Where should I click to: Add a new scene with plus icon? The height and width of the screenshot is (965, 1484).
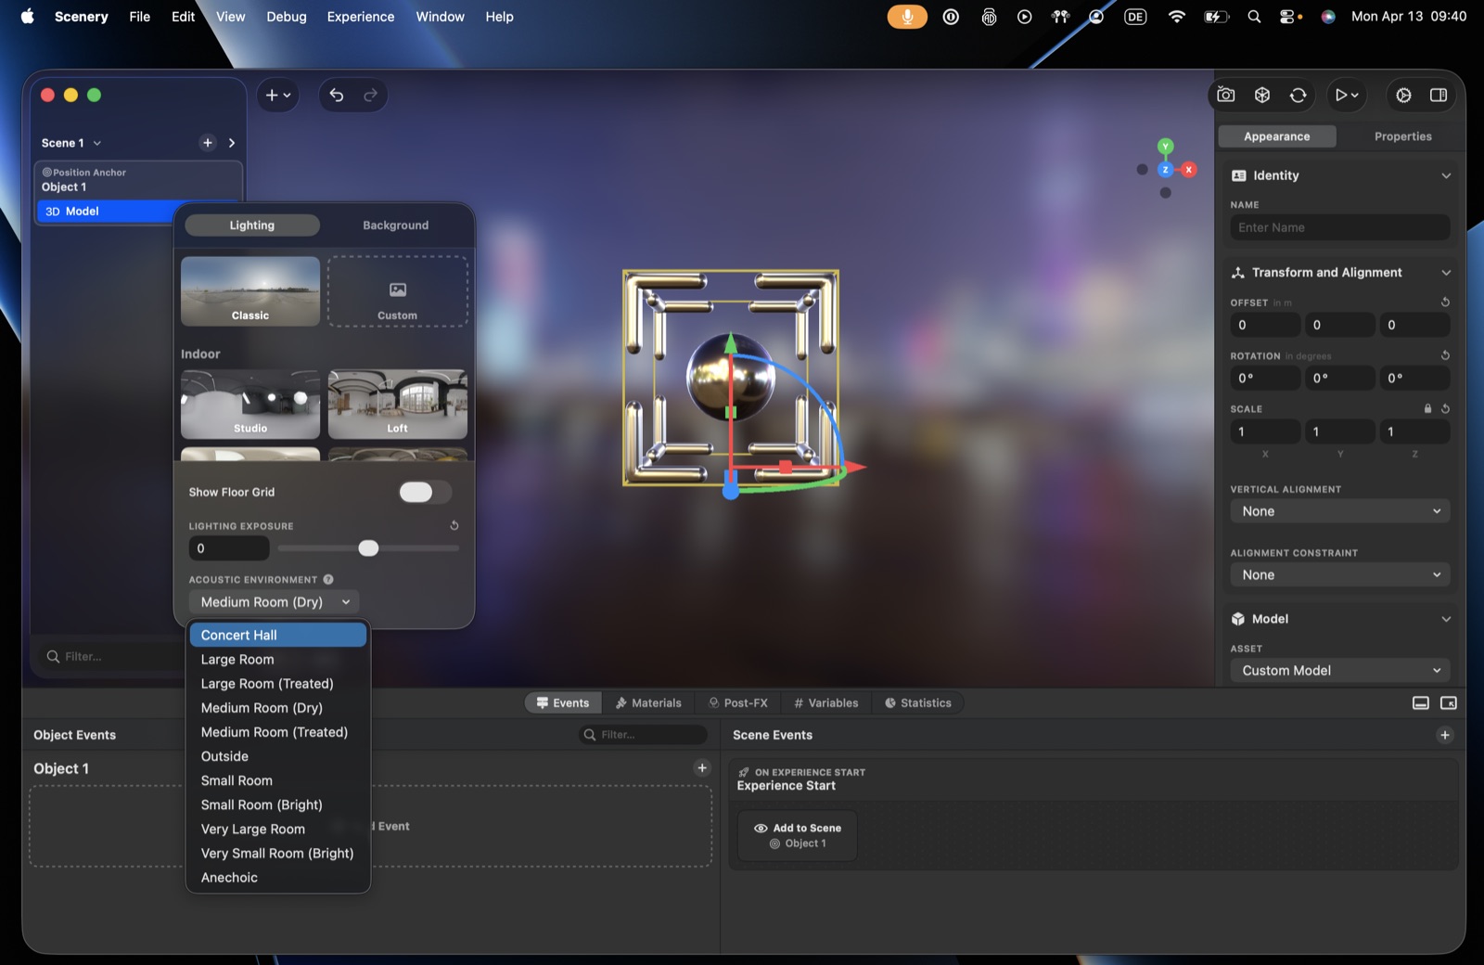tap(208, 143)
